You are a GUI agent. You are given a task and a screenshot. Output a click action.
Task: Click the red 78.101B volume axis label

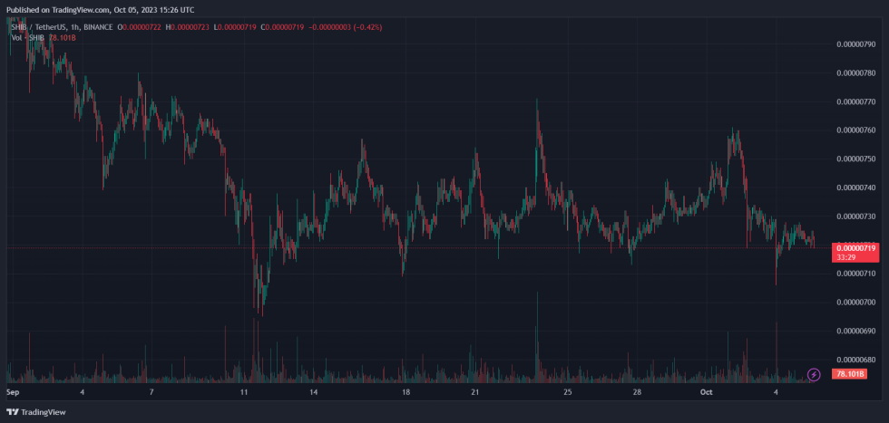pos(850,374)
